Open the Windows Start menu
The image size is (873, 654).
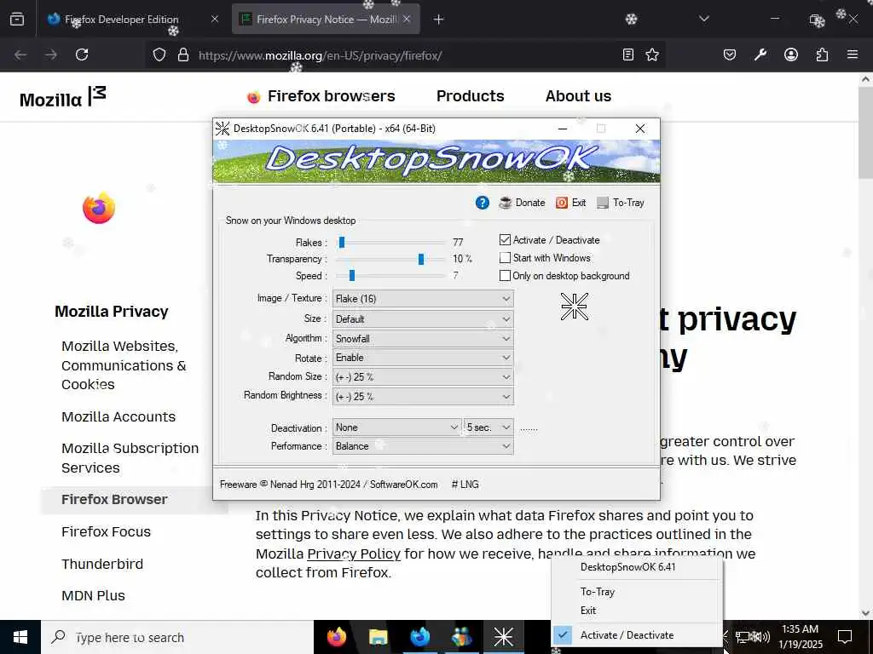[x=20, y=637]
